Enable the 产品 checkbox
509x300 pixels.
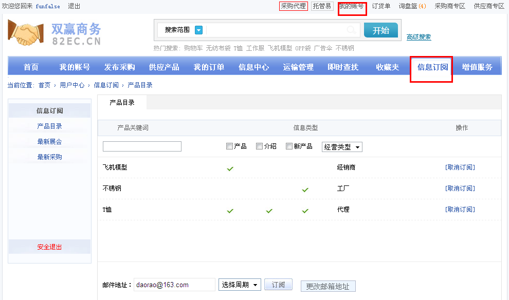pyautogui.click(x=229, y=146)
